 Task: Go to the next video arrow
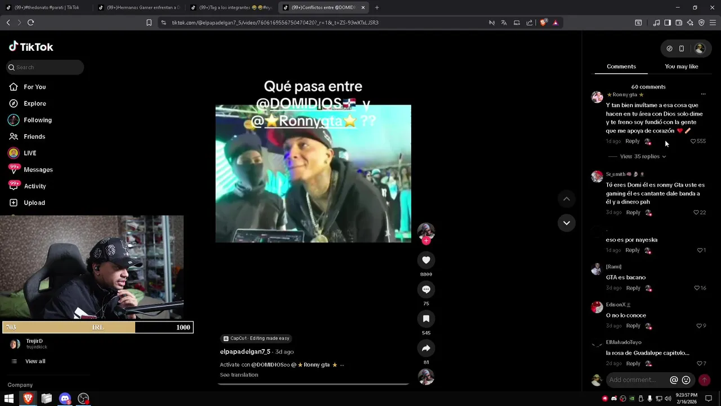point(566,223)
